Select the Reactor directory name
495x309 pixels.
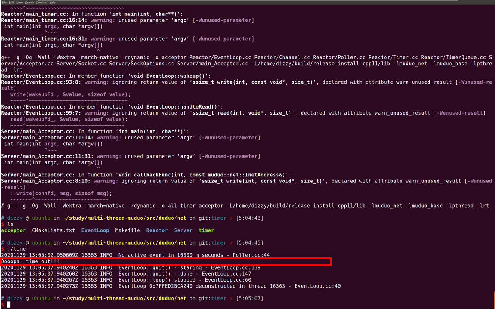[x=157, y=230]
